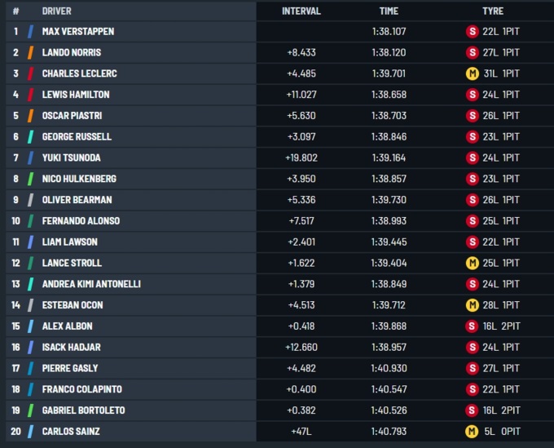Click medium tyre icon in Lance Stroll's row

tap(472, 263)
